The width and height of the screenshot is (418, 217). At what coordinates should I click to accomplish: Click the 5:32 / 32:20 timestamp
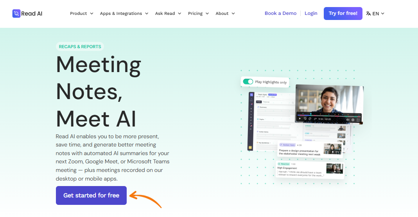325,119
